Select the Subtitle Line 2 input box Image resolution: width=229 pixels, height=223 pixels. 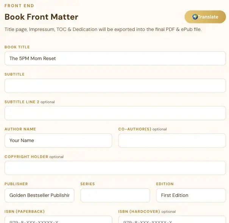click(115, 113)
